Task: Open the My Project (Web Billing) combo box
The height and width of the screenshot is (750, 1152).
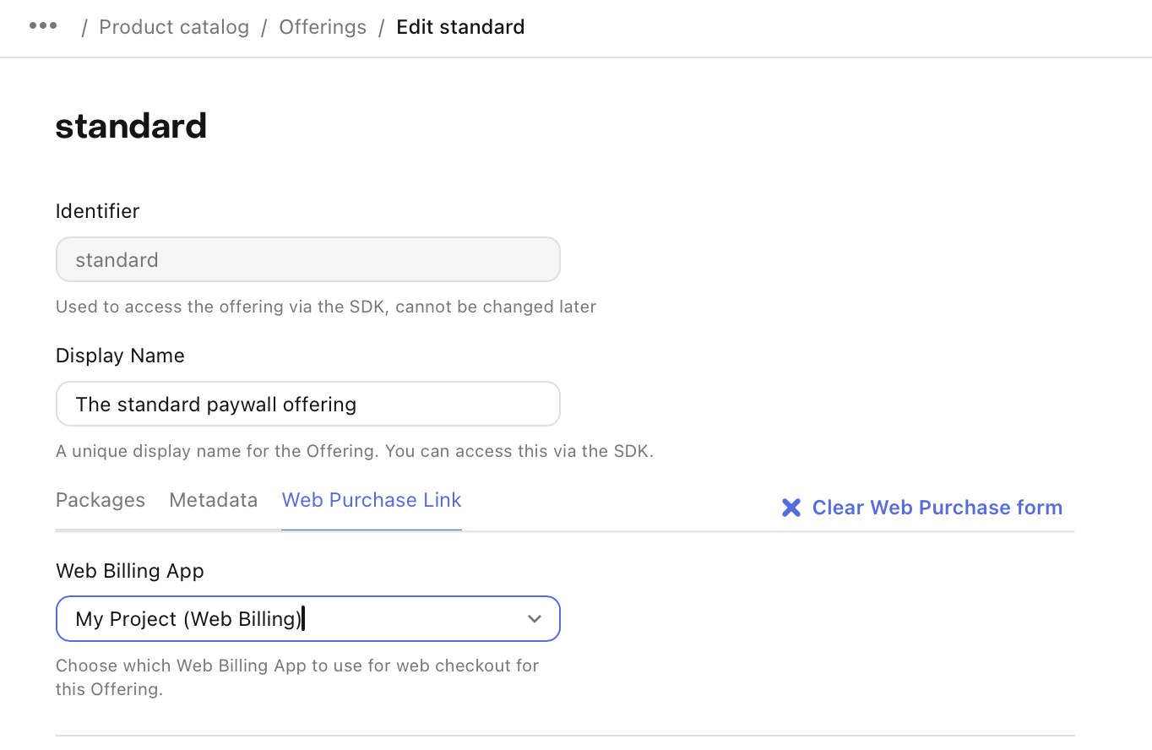Action: [308, 619]
